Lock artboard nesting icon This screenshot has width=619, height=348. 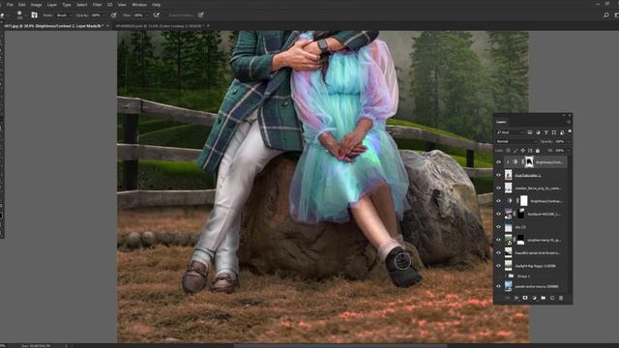(530, 151)
